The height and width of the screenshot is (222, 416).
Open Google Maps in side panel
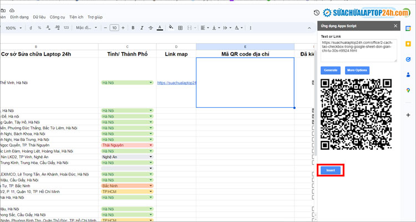[408, 90]
